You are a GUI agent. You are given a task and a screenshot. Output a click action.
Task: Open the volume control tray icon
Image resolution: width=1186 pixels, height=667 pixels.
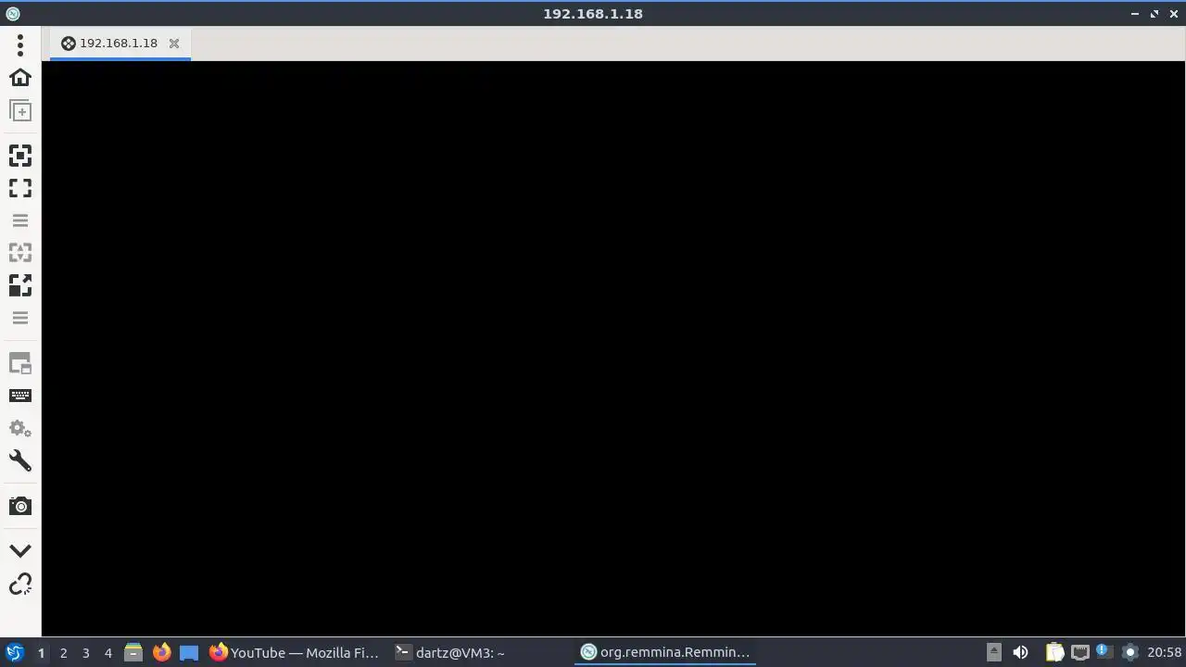[x=1020, y=652]
